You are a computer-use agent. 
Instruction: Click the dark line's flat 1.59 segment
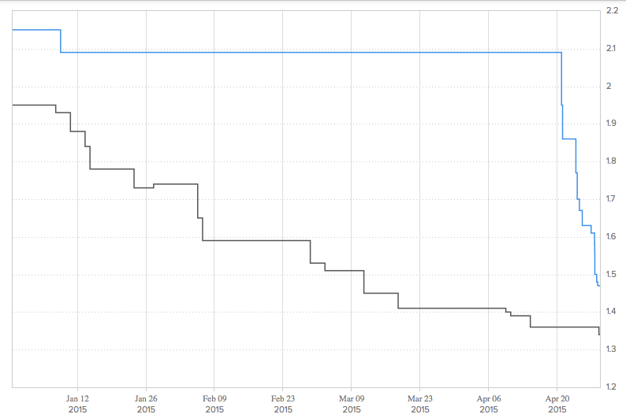click(256, 240)
